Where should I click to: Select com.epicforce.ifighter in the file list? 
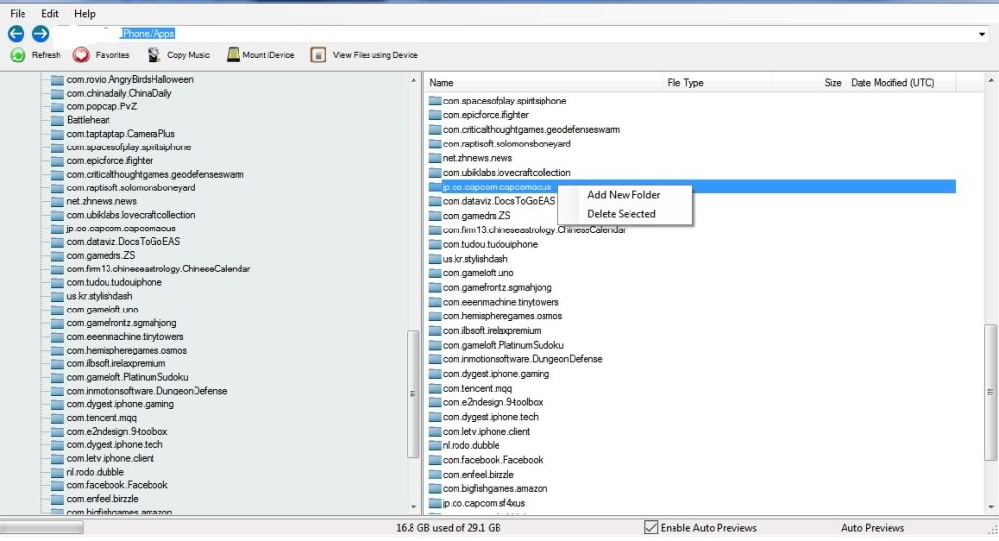tap(486, 115)
